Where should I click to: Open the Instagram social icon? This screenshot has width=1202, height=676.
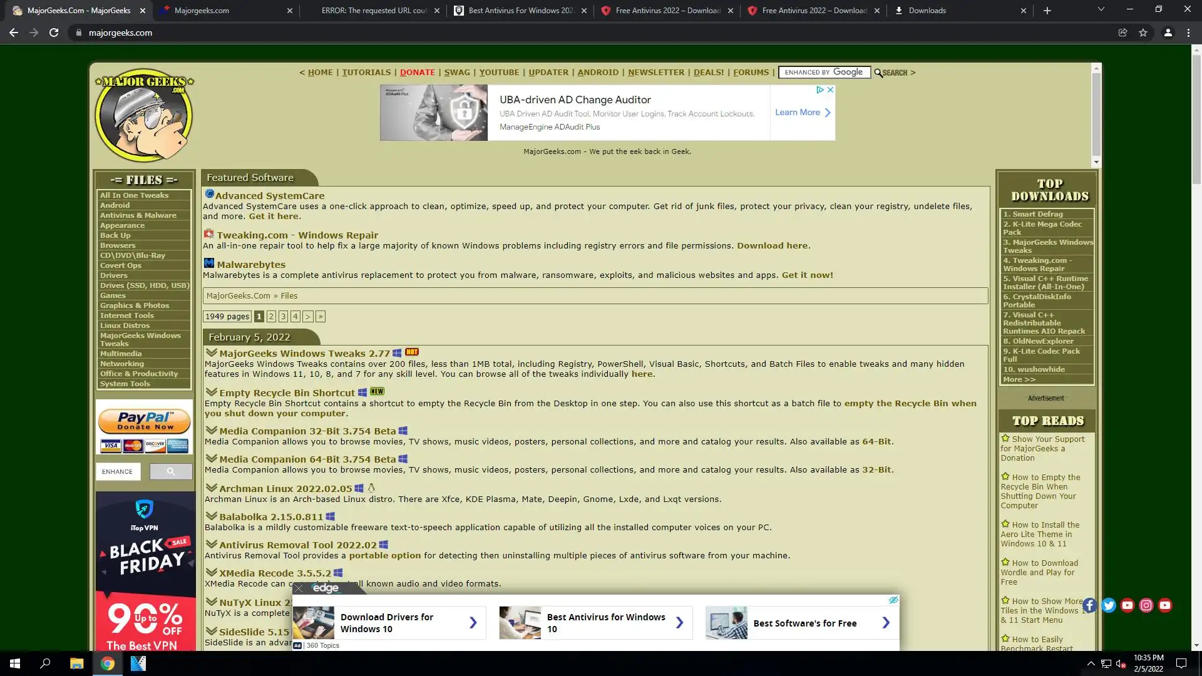[1146, 605]
